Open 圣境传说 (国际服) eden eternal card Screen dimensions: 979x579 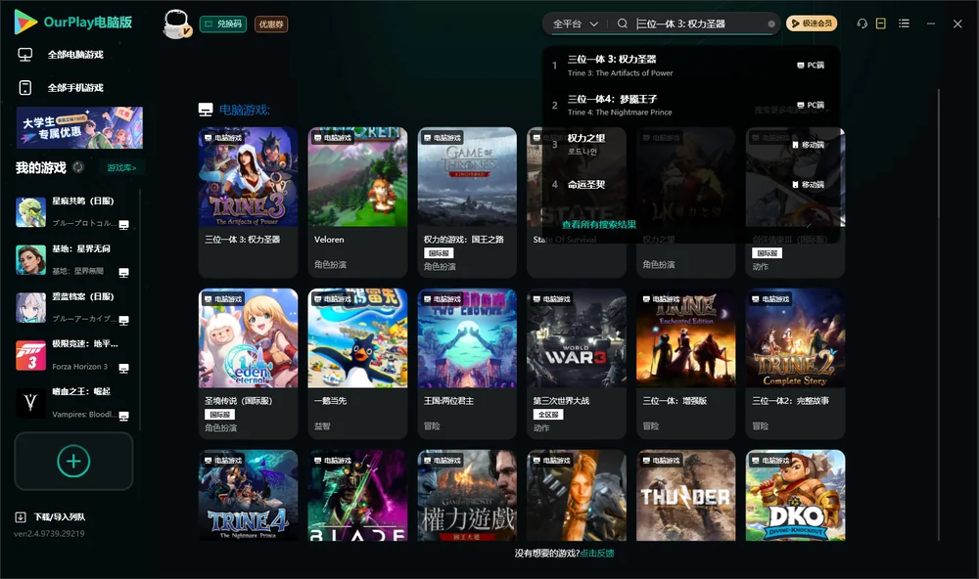[248, 363]
